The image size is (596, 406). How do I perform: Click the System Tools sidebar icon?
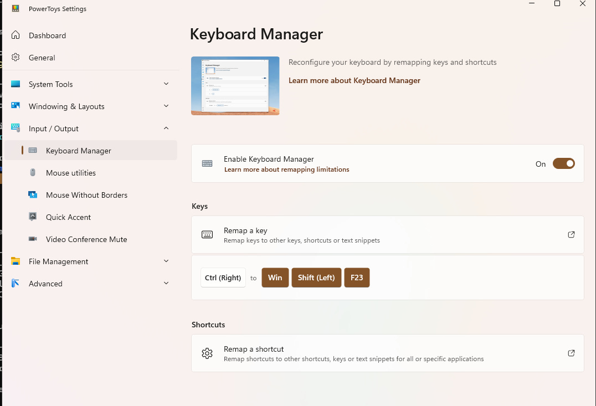click(x=16, y=84)
